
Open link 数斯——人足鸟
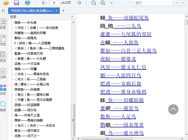tap(118, 117)
